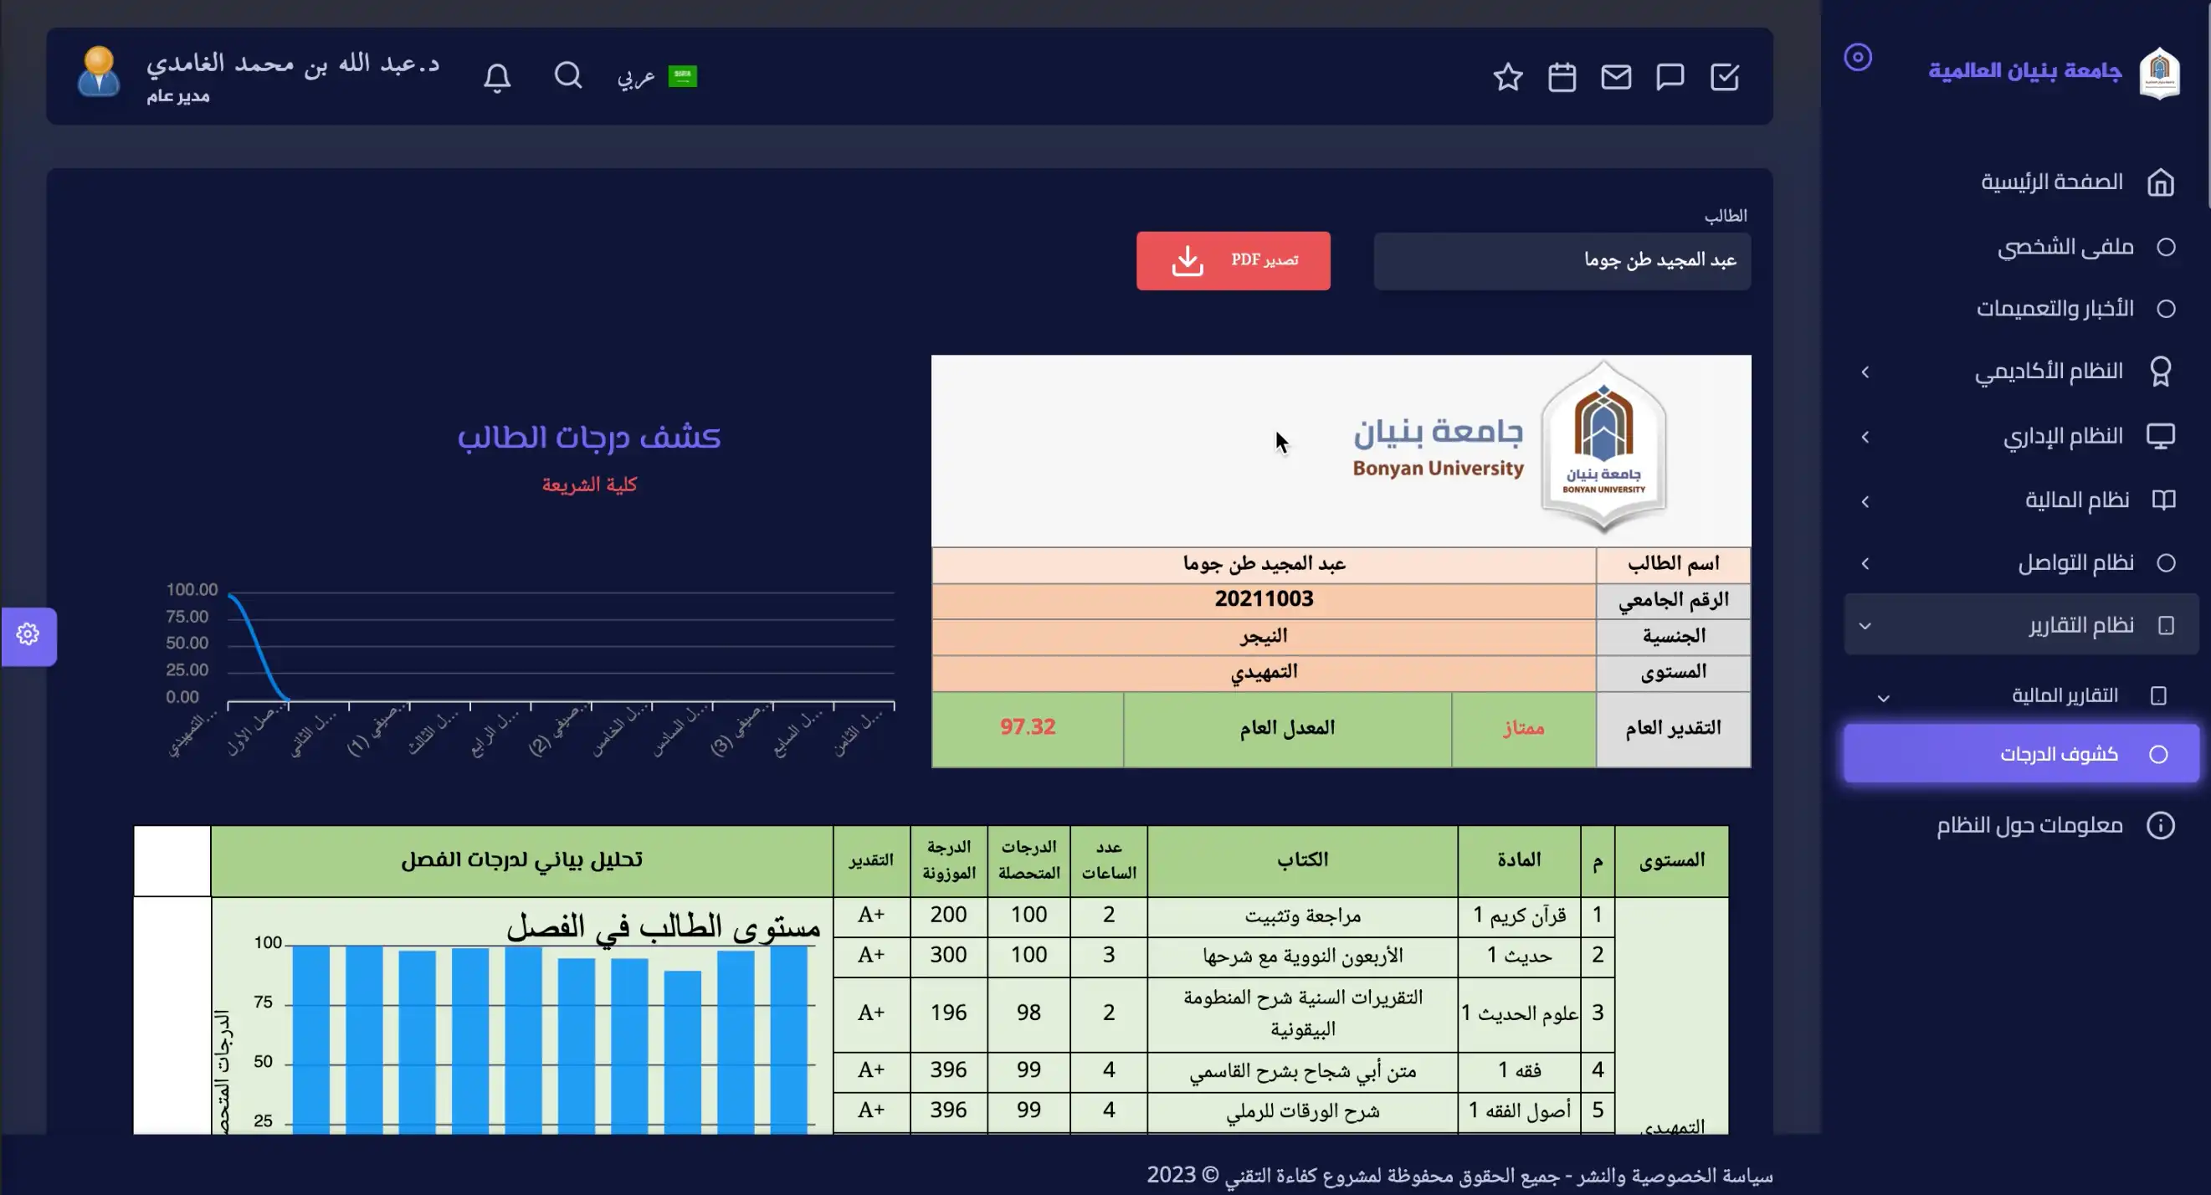Click the book icon beside نظام المالية
The height and width of the screenshot is (1195, 2211).
[2164, 500]
